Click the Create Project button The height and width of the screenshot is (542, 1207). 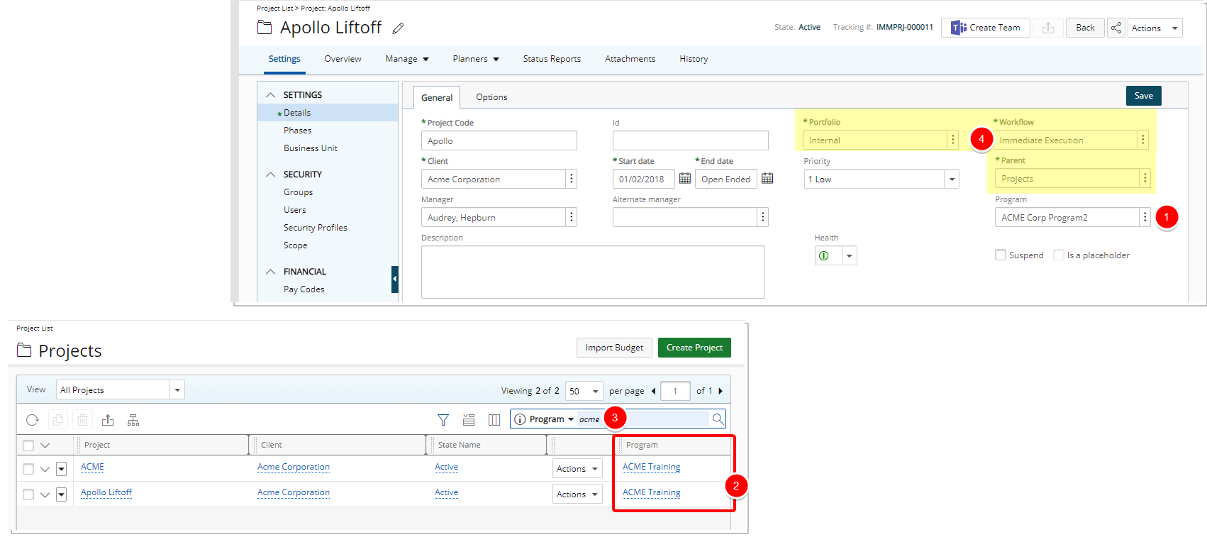tap(694, 348)
